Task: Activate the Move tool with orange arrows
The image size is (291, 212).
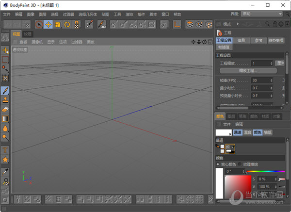Action: point(48,25)
